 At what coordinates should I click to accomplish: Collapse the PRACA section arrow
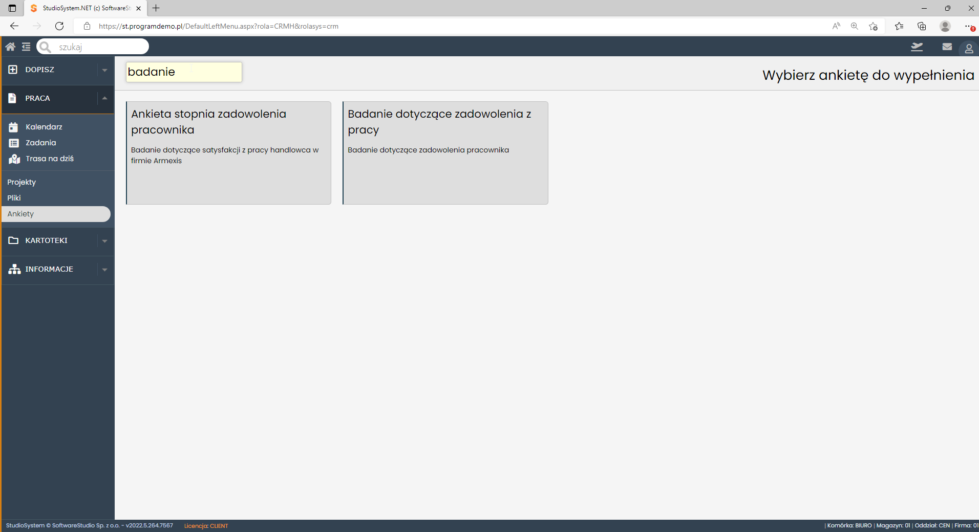pyautogui.click(x=104, y=98)
